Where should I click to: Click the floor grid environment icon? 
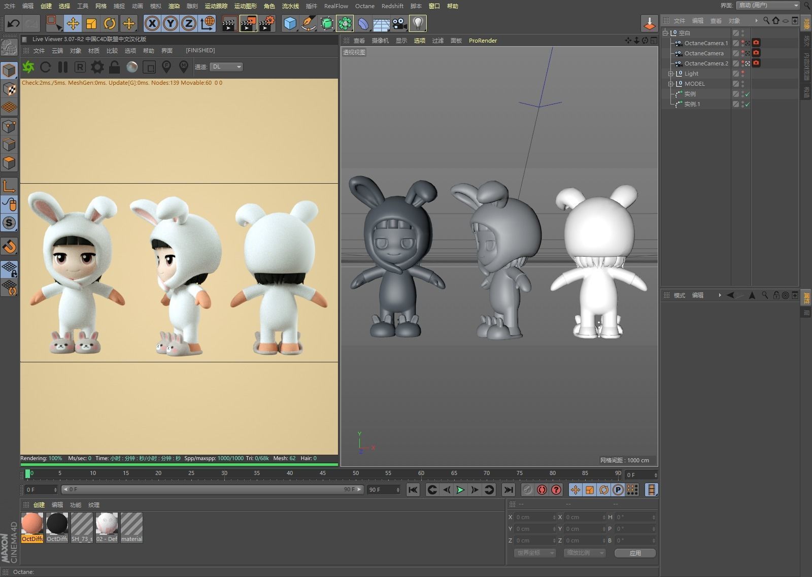point(381,23)
